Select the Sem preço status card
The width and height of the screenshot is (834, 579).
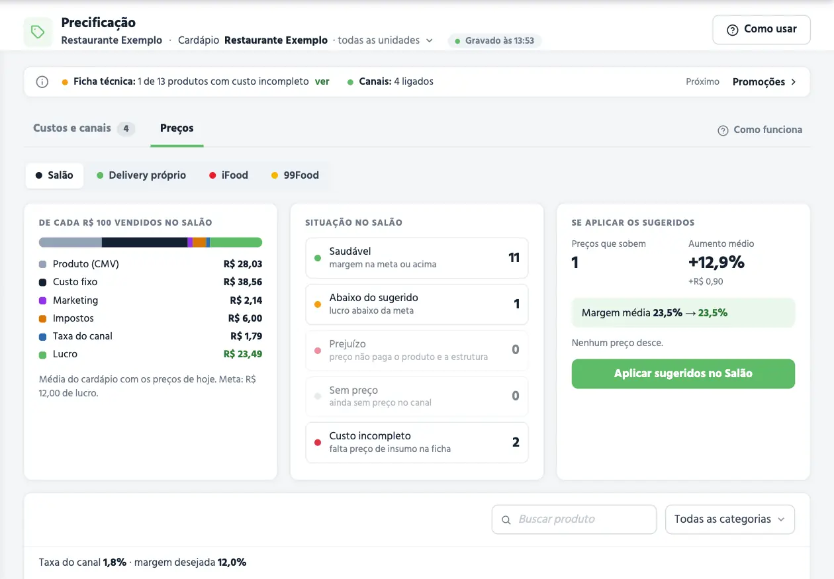[x=416, y=396]
